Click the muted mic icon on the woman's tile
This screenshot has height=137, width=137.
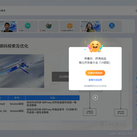tap(82, 31)
